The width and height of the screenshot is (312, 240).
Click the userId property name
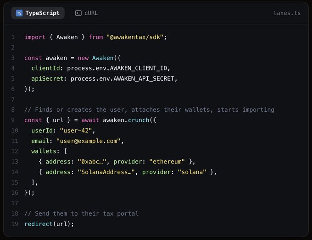tap(42, 131)
